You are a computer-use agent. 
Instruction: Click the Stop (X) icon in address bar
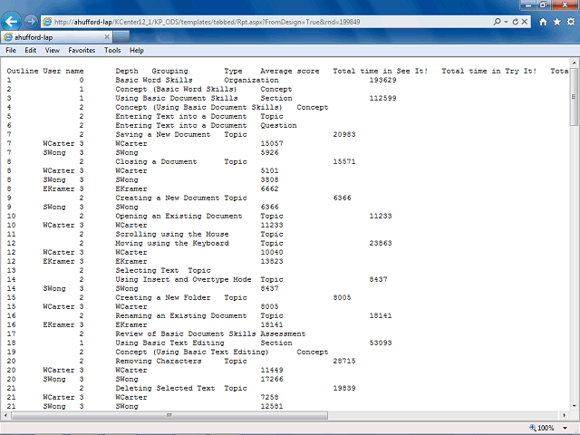click(x=525, y=22)
